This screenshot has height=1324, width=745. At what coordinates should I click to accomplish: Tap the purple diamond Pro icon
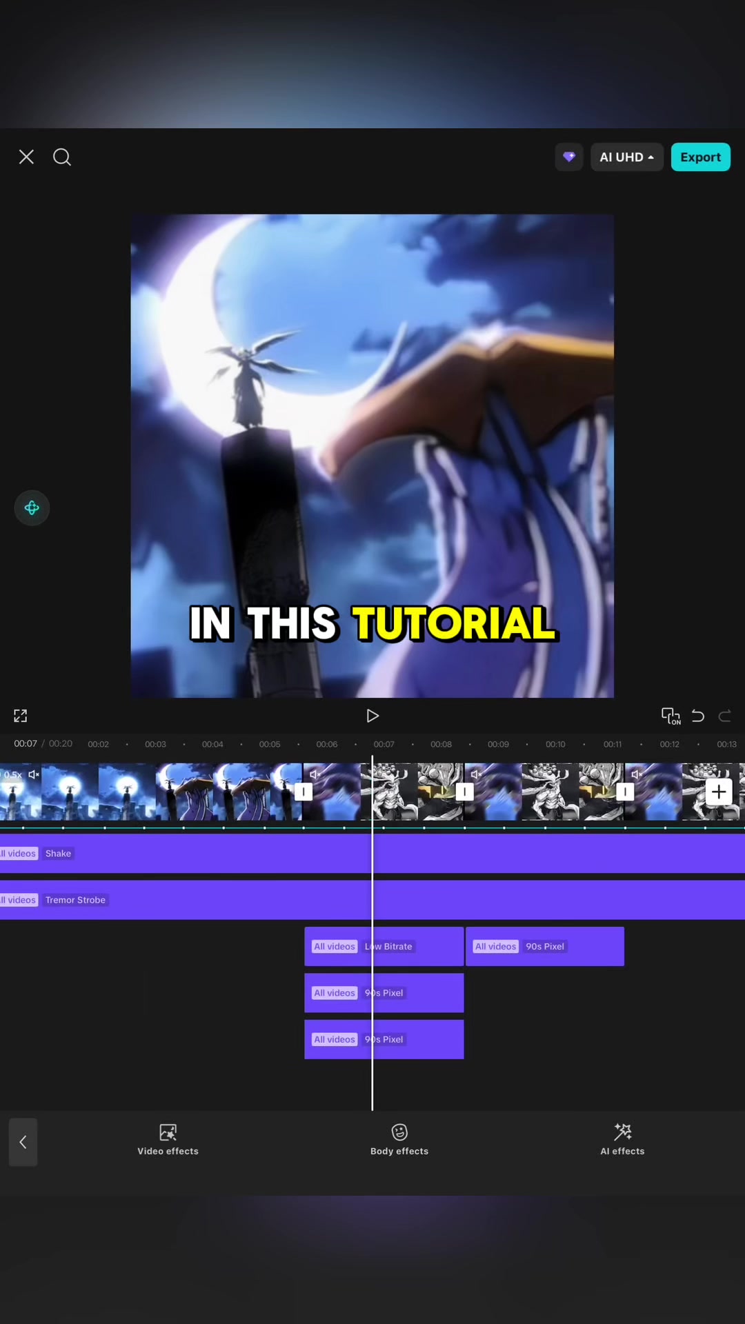[569, 157]
